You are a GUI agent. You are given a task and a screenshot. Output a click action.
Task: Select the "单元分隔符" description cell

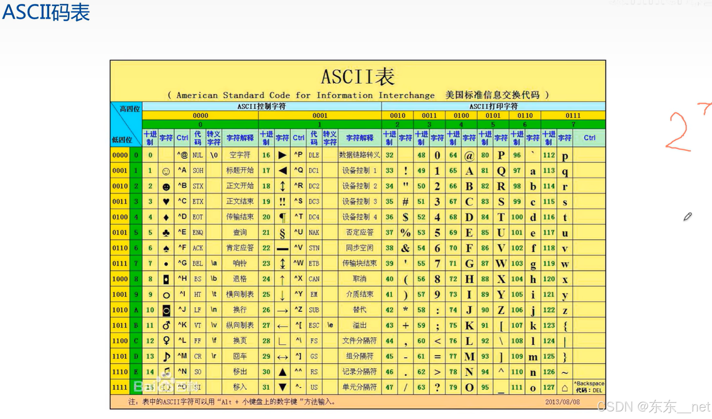(x=359, y=387)
